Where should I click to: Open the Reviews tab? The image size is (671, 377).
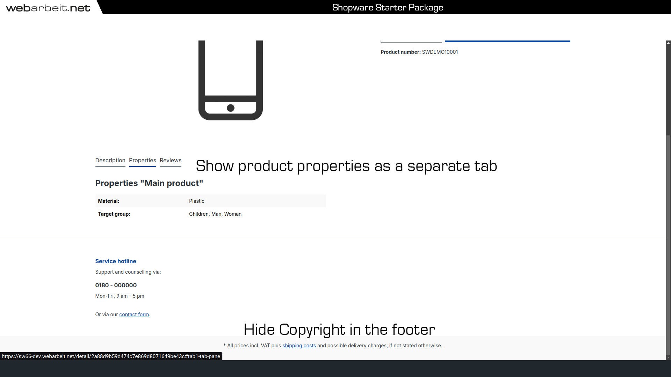[171, 161]
